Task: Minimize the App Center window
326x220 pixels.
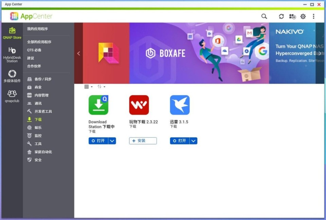Action: (305, 4)
